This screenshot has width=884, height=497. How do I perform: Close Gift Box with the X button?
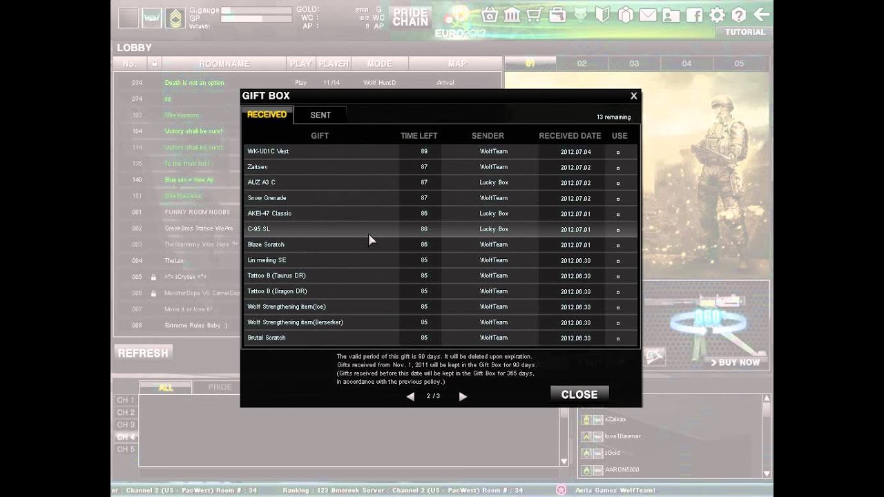633,96
